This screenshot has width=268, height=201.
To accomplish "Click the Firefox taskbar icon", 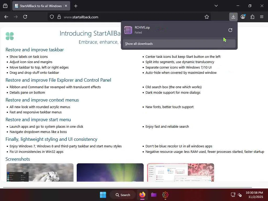I will (x=142, y=195).
